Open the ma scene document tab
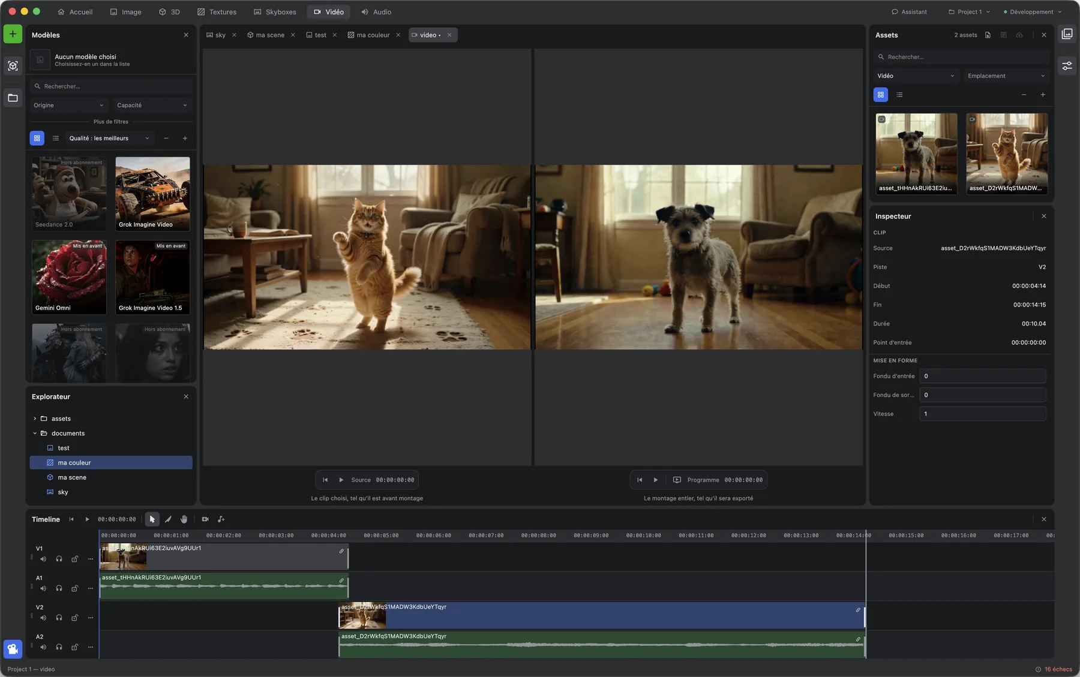The width and height of the screenshot is (1080, 677). point(266,35)
